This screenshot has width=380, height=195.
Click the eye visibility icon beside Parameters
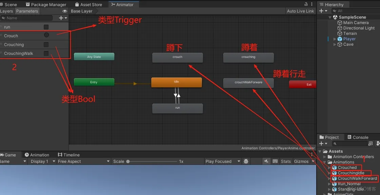[x=64, y=11]
